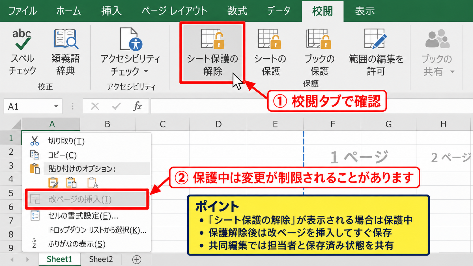
Task: Switch to the Sheet2 tab
Action: pyautogui.click(x=101, y=259)
